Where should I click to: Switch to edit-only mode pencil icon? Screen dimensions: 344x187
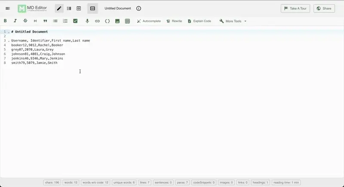[x=59, y=9]
